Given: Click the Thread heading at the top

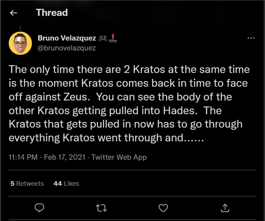Looking at the screenshot, I should 52,13.
